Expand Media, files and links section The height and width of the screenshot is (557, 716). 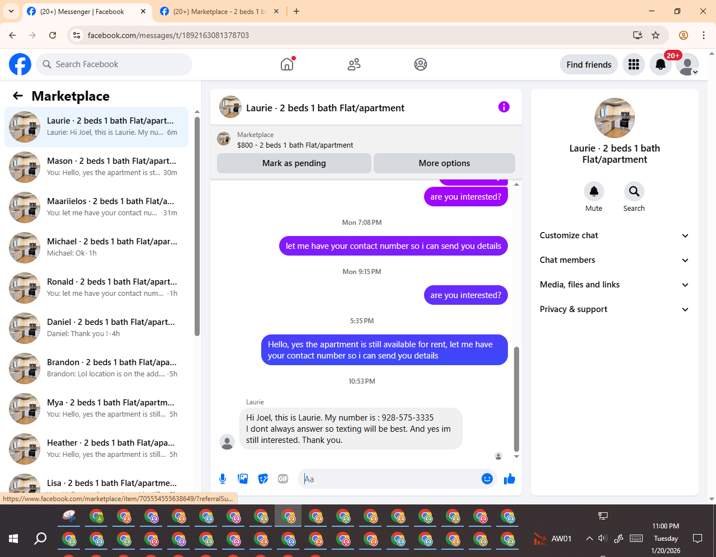pos(615,285)
